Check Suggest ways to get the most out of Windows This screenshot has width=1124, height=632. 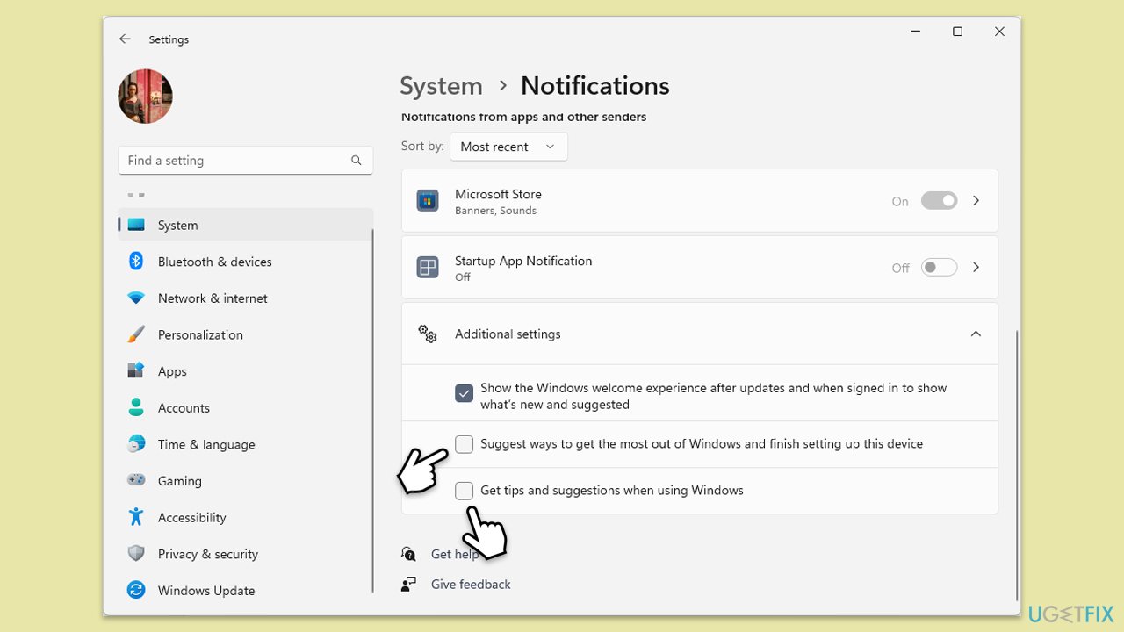464,444
